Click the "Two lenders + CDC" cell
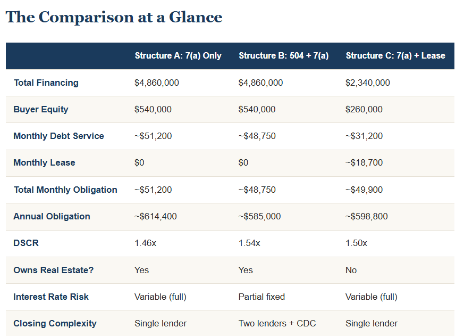Image resolution: width=464 pixels, height=336 pixels. [272, 323]
